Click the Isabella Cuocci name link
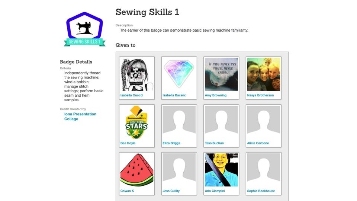The height and width of the screenshot is (201, 357). [x=132, y=95]
